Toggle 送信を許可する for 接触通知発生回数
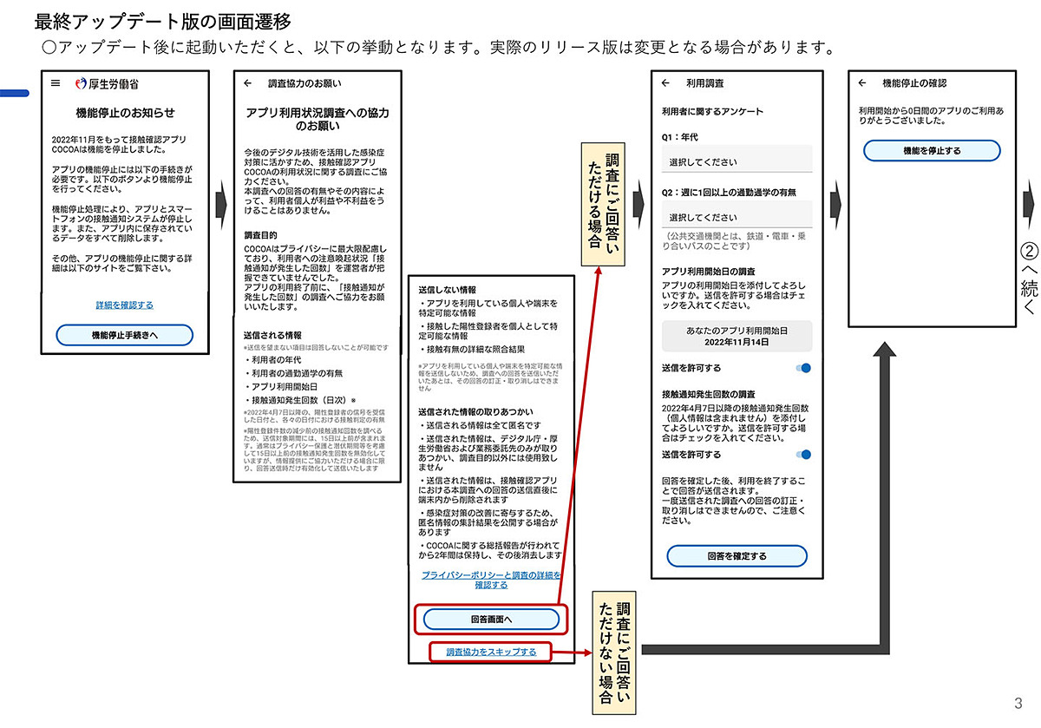The width and height of the screenshot is (1041, 728). tap(802, 455)
